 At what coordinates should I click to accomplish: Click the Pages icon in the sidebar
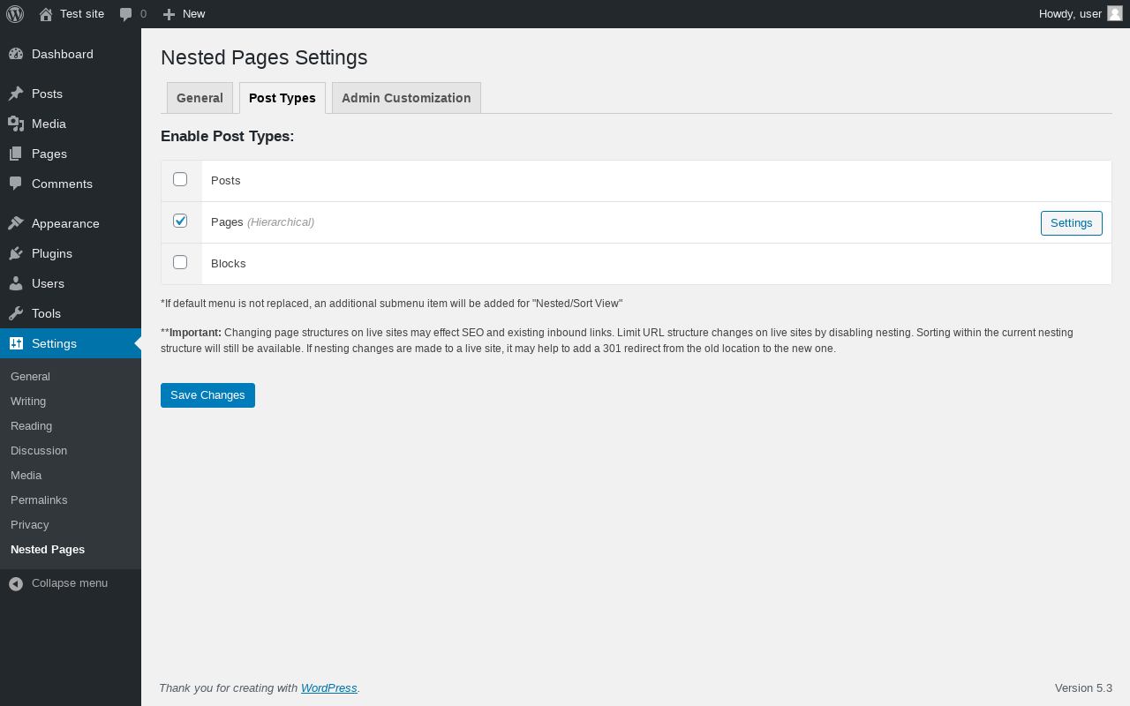16,154
